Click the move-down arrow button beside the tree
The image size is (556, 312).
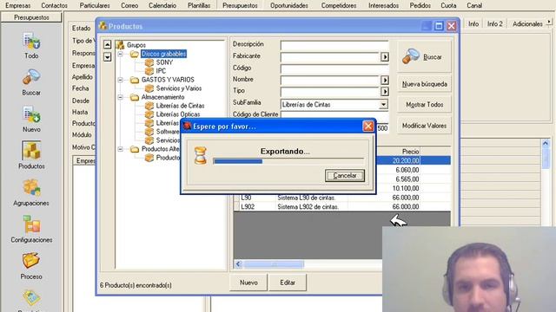tap(107, 57)
